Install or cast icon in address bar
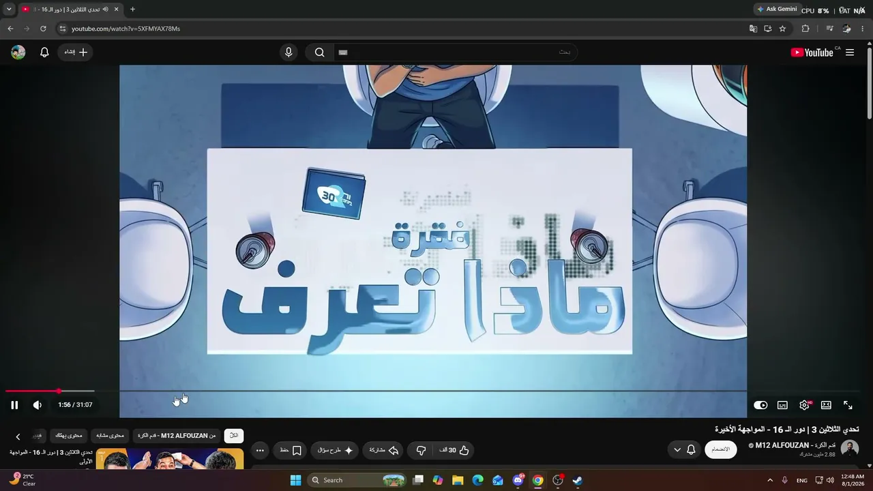 767,29
